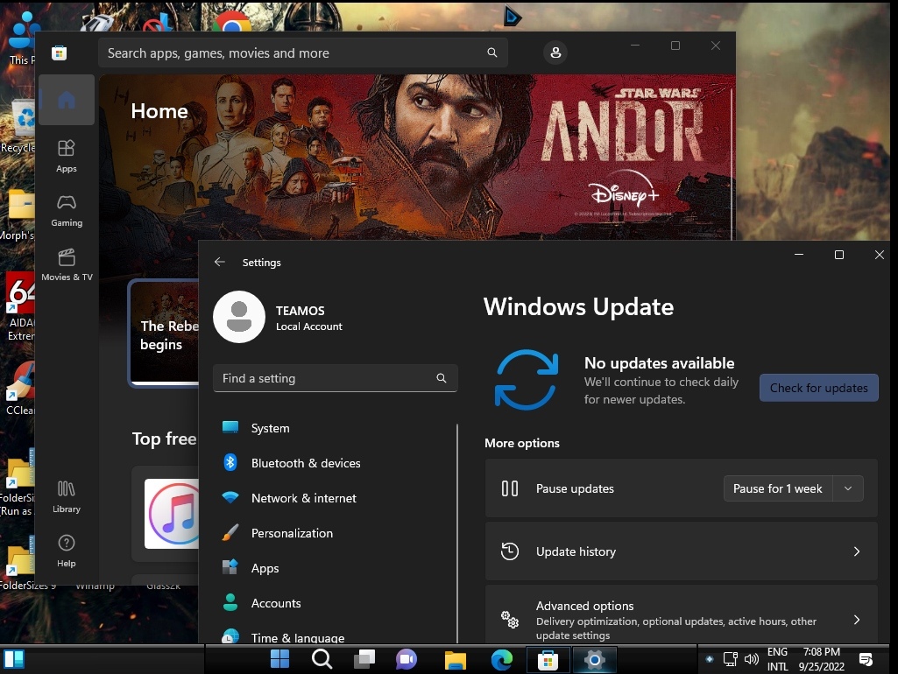This screenshot has width=898, height=674.
Task: Select Personalization in Settings sidebar
Action: click(x=292, y=533)
